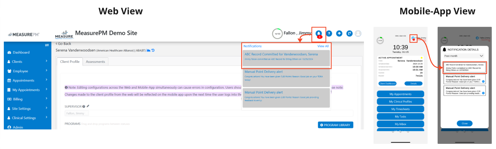Open the user avatar profile icon

click(x=358, y=33)
